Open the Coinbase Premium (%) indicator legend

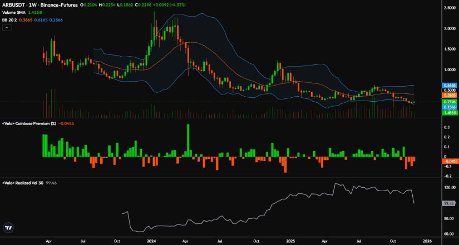(x=31, y=123)
